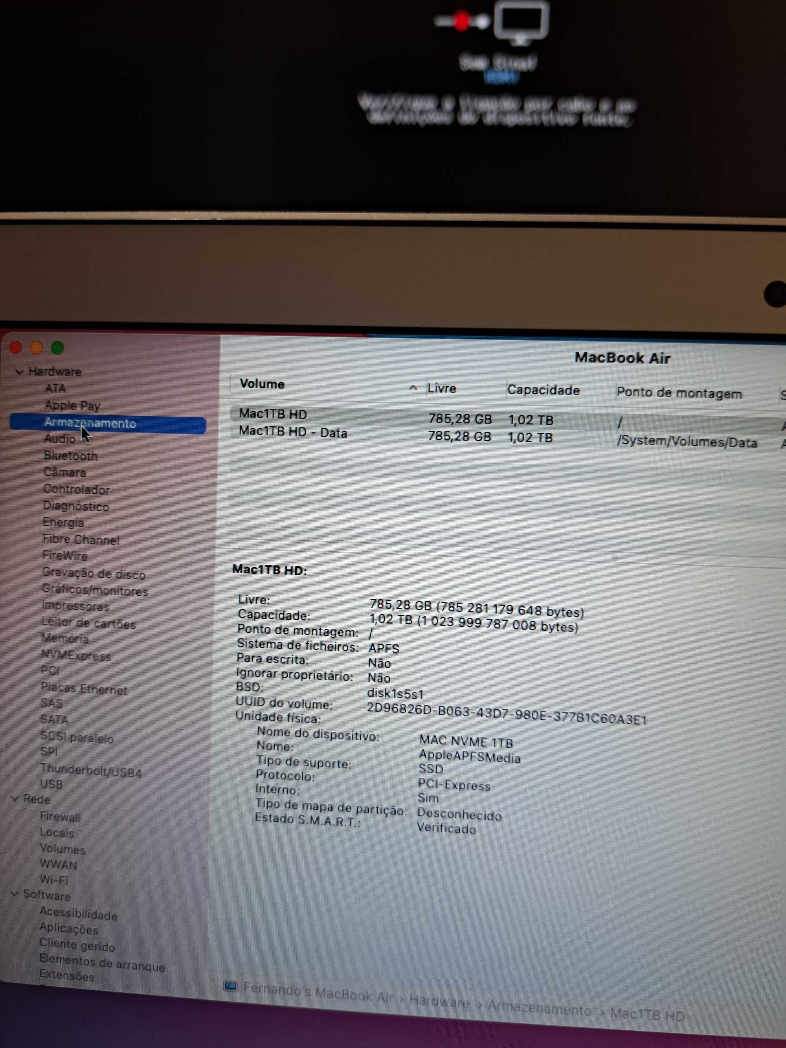Select ATA in the sidebar
Image resolution: width=786 pixels, height=1048 pixels.
pos(55,389)
